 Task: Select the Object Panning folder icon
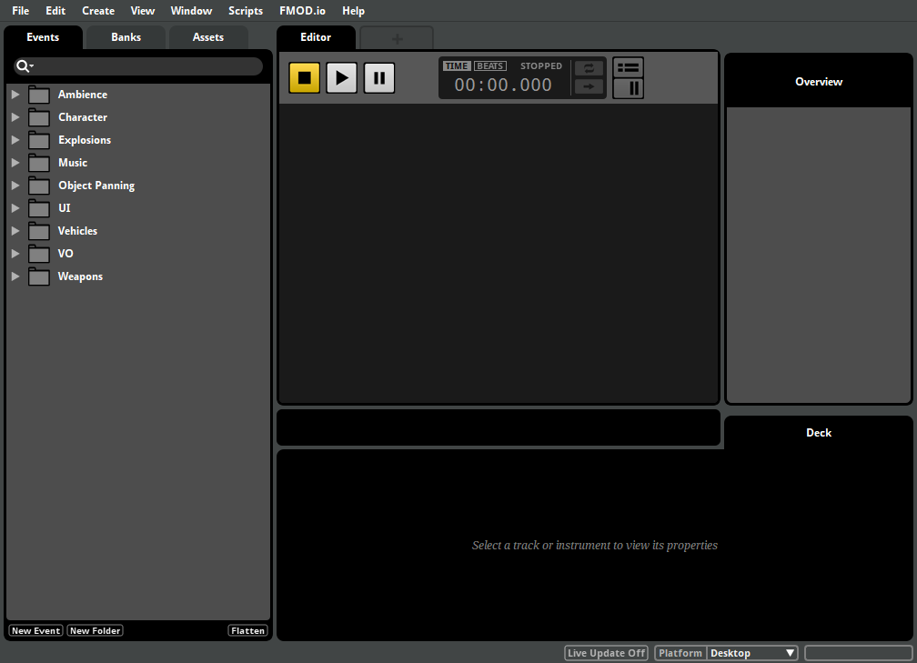tap(39, 186)
